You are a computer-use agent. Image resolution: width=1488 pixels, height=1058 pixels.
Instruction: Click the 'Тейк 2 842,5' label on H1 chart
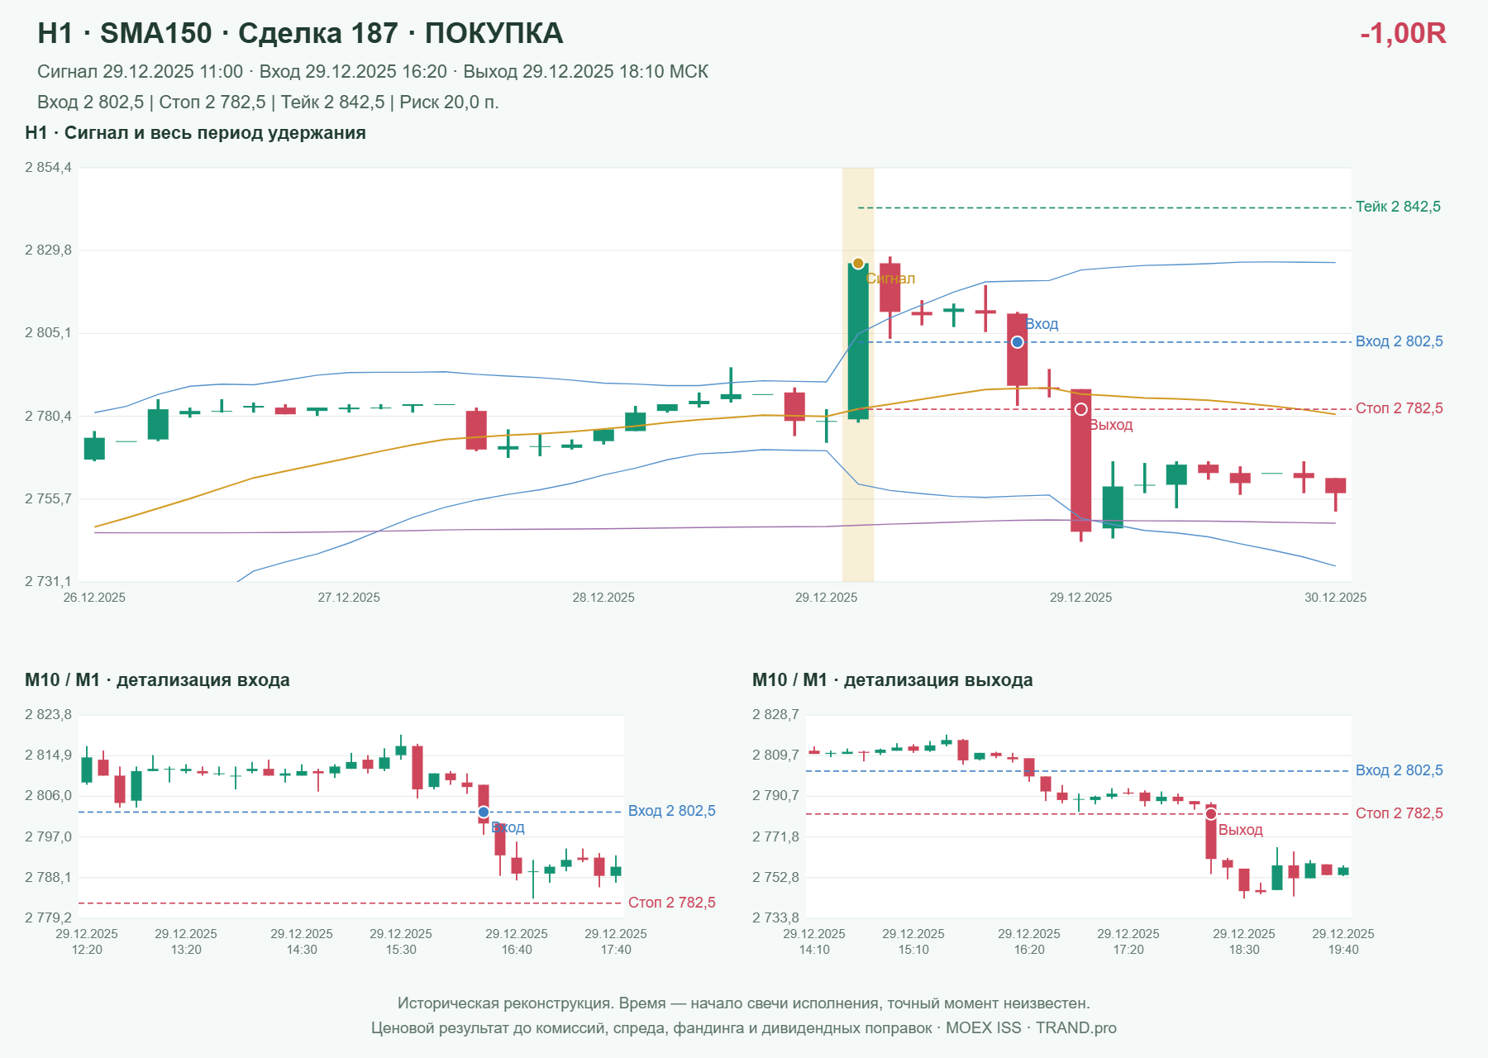click(1398, 207)
